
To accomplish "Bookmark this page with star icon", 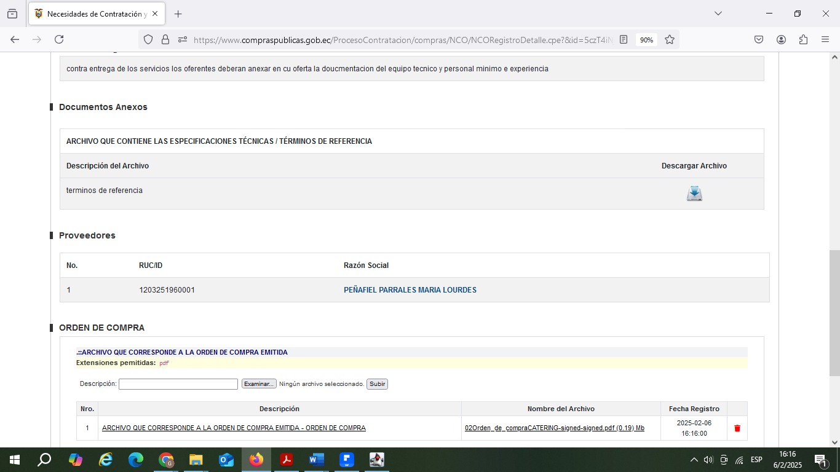I will click(670, 39).
